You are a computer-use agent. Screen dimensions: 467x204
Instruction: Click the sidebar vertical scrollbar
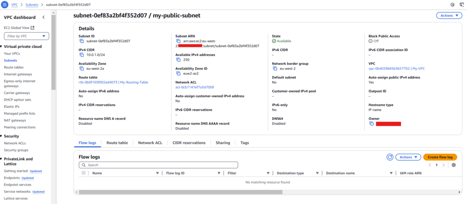tap(54, 52)
